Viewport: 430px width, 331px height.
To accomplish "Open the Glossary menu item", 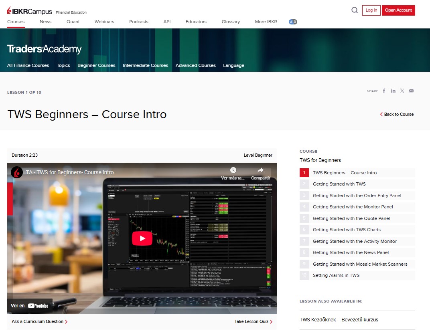I will point(231,22).
